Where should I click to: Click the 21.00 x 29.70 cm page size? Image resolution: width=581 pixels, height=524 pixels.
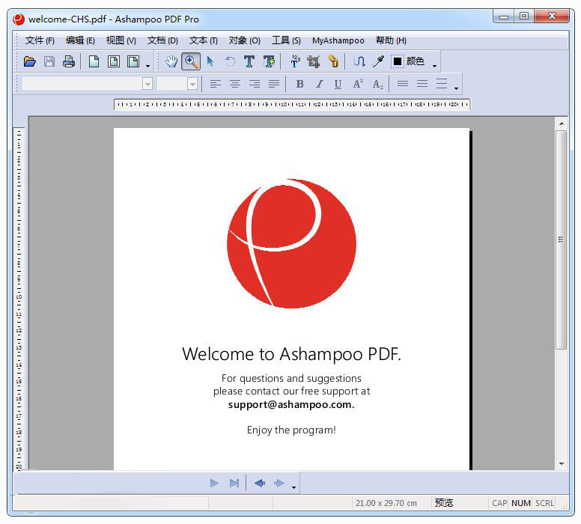[x=386, y=503]
